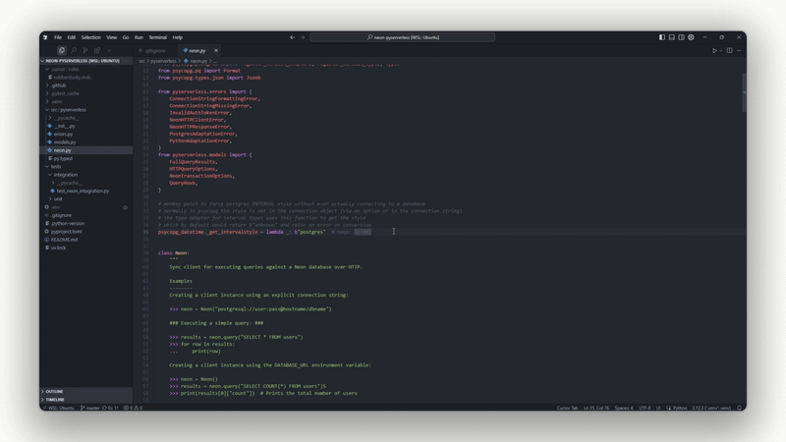
Task: Open the Source Control view icon
Action: 85,50
